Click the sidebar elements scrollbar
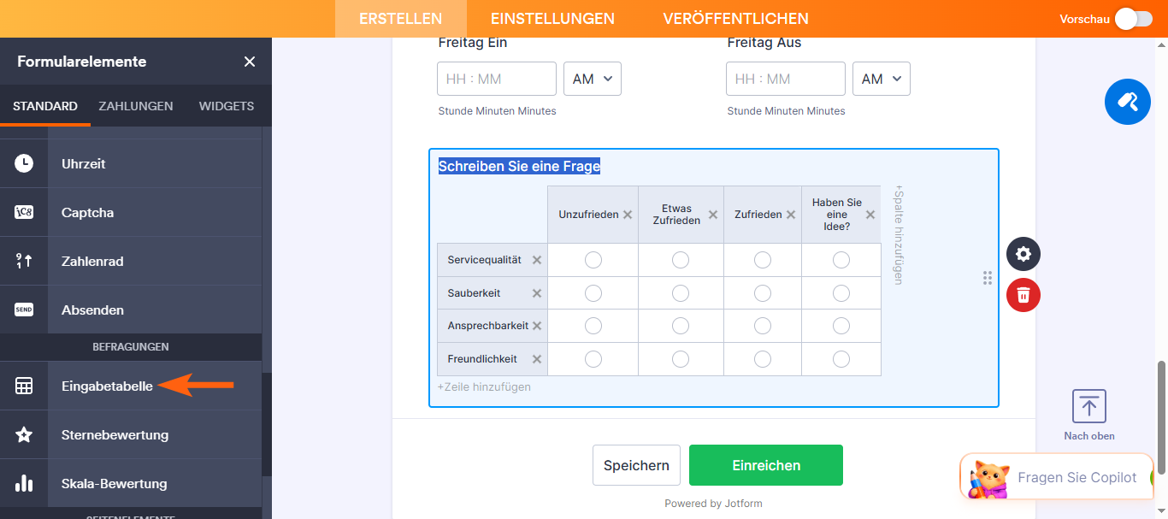Image resolution: width=1168 pixels, height=519 pixels. click(x=267, y=424)
